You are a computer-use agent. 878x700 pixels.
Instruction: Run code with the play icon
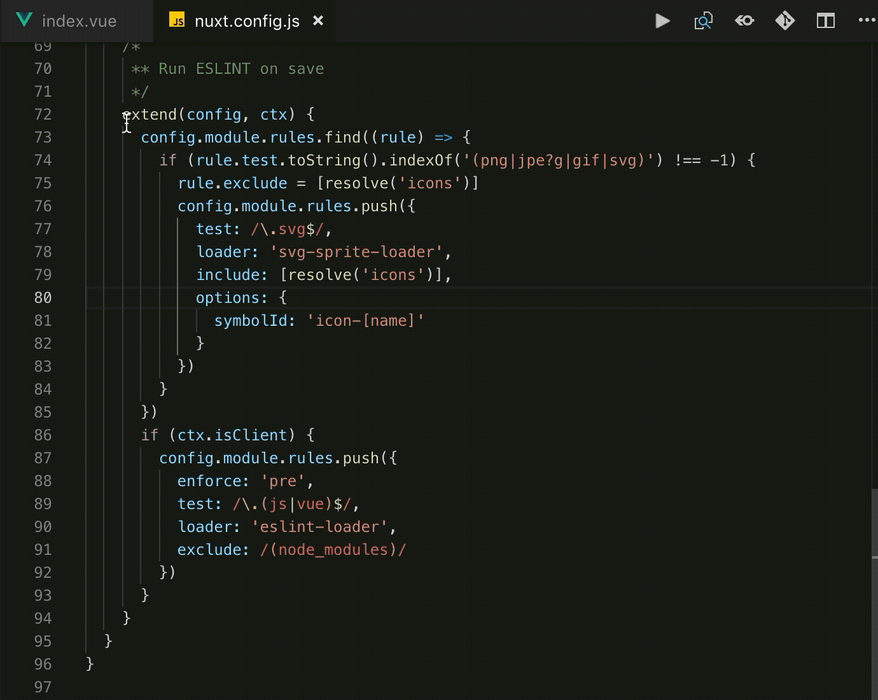tap(662, 21)
